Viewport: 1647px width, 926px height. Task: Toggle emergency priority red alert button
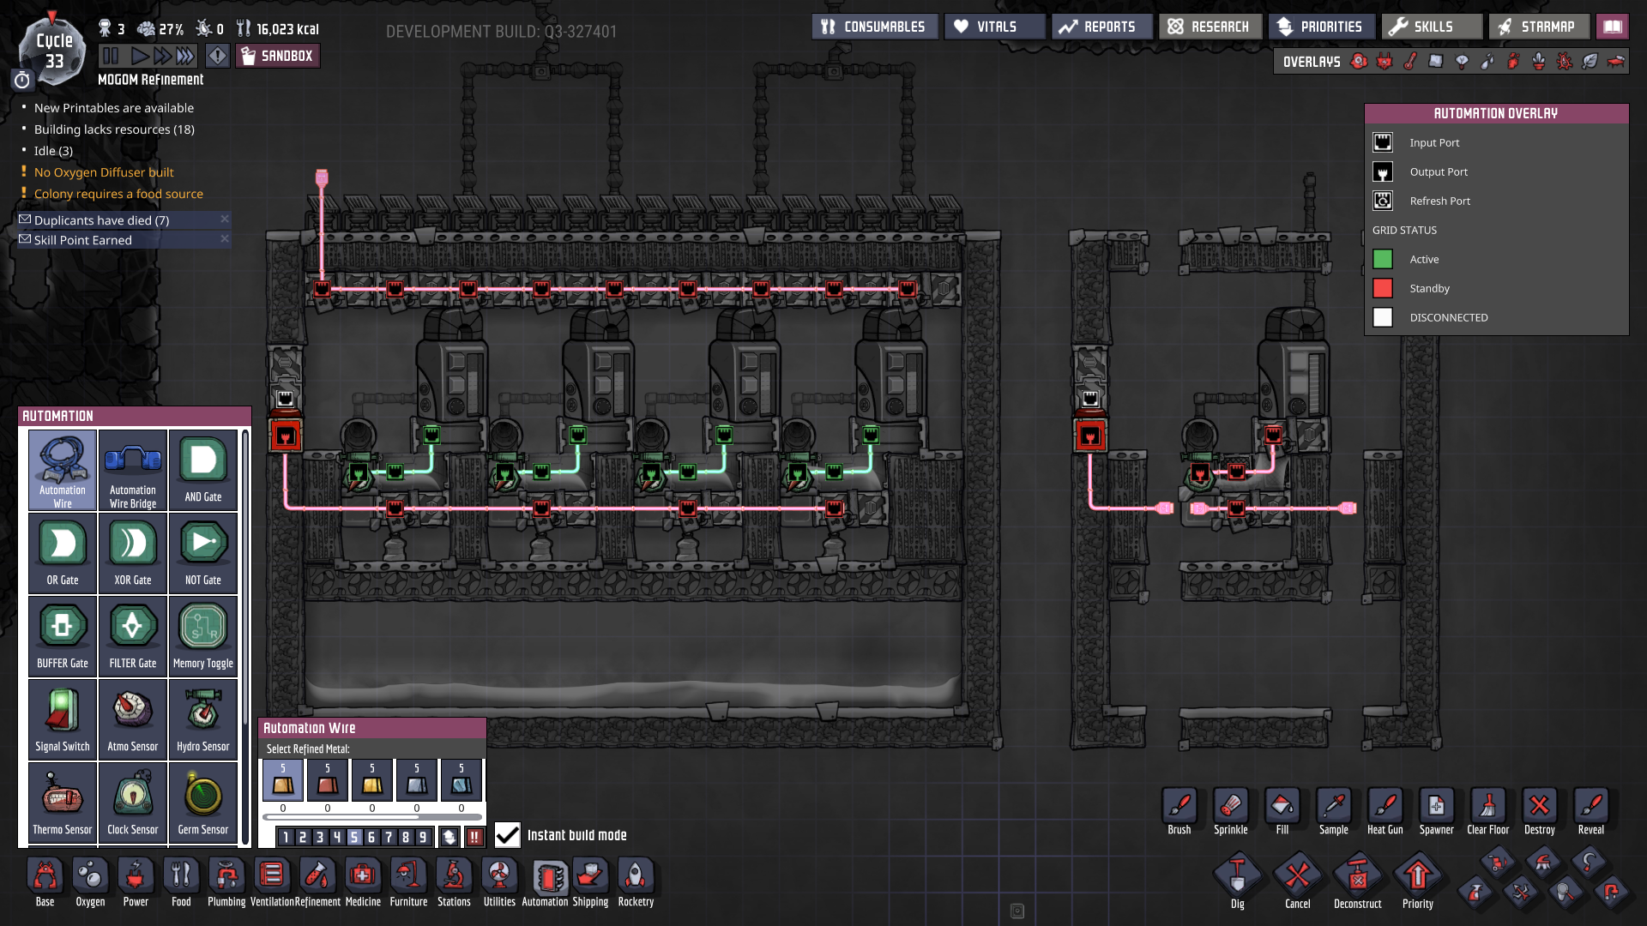[x=474, y=838]
